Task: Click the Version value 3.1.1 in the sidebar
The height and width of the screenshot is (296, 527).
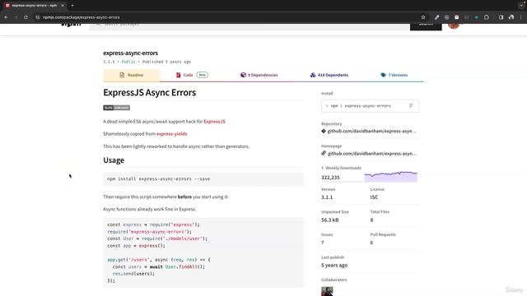Action: pos(327,197)
